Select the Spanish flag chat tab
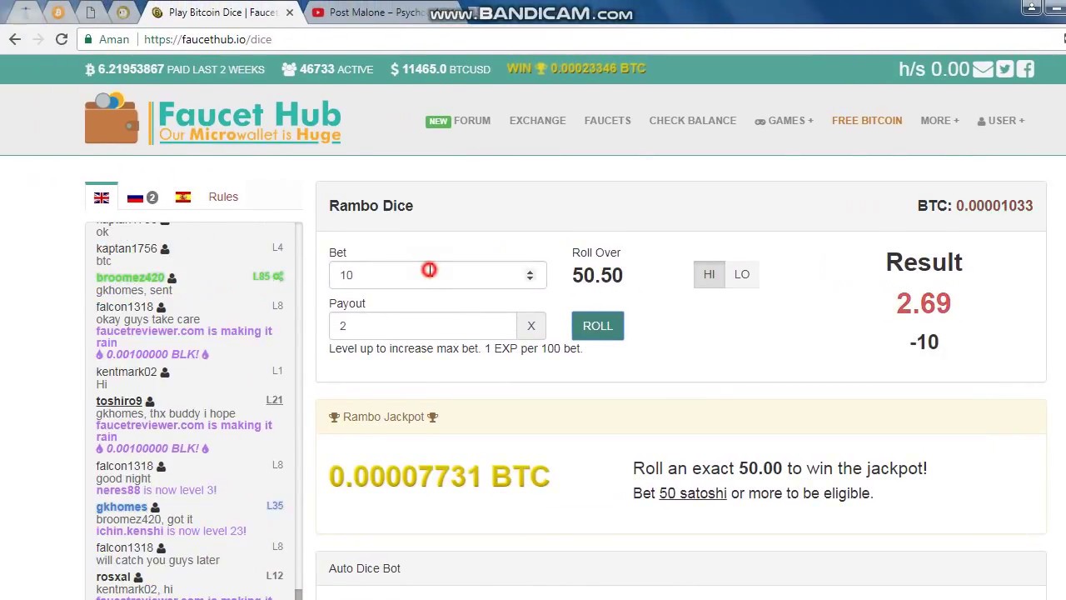This screenshot has height=600, width=1066. pos(183,197)
